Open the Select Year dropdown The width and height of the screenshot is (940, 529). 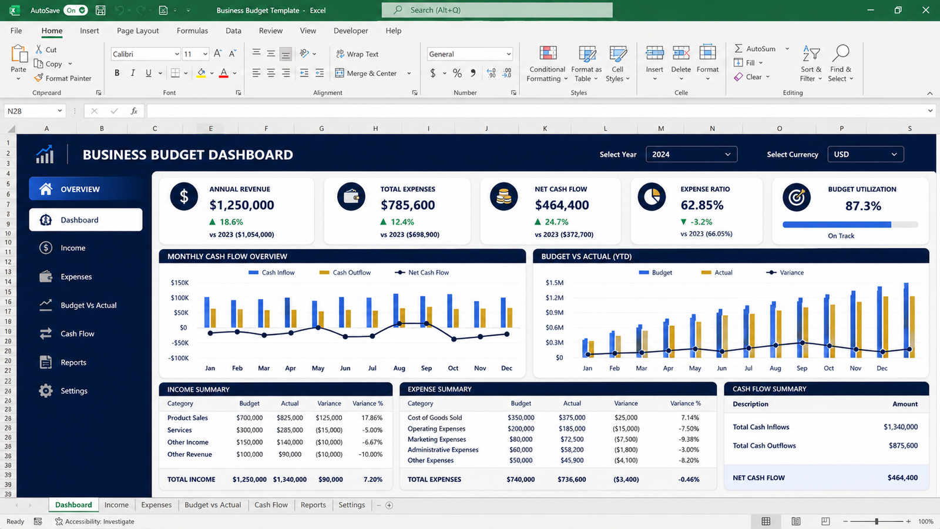pos(691,155)
